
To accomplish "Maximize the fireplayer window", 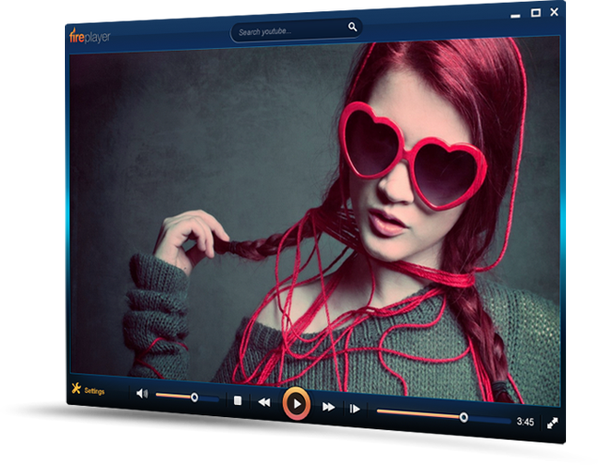I will 535,12.
